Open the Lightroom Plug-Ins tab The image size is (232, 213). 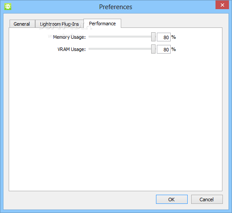[60, 24]
